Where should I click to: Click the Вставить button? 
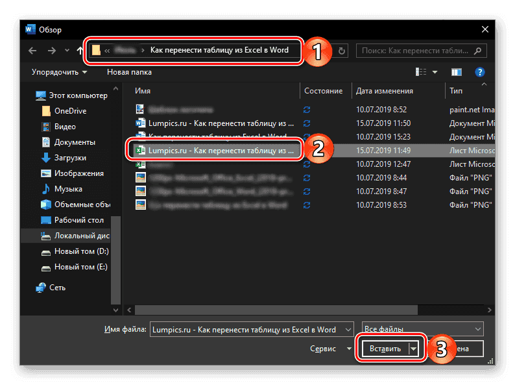pos(385,349)
